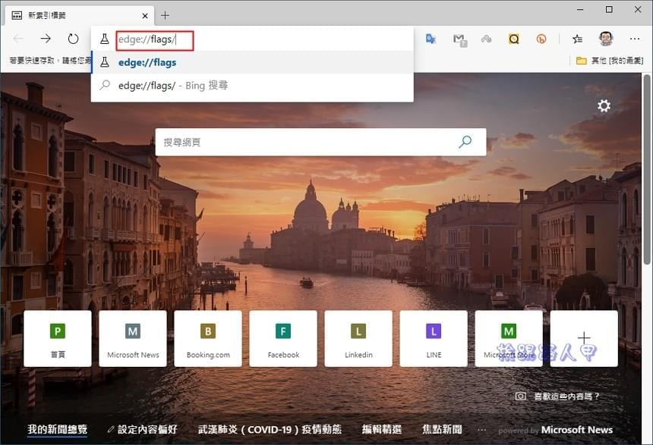Open Settings and more ellipsis menu
The width and height of the screenshot is (653, 445).
(x=635, y=39)
